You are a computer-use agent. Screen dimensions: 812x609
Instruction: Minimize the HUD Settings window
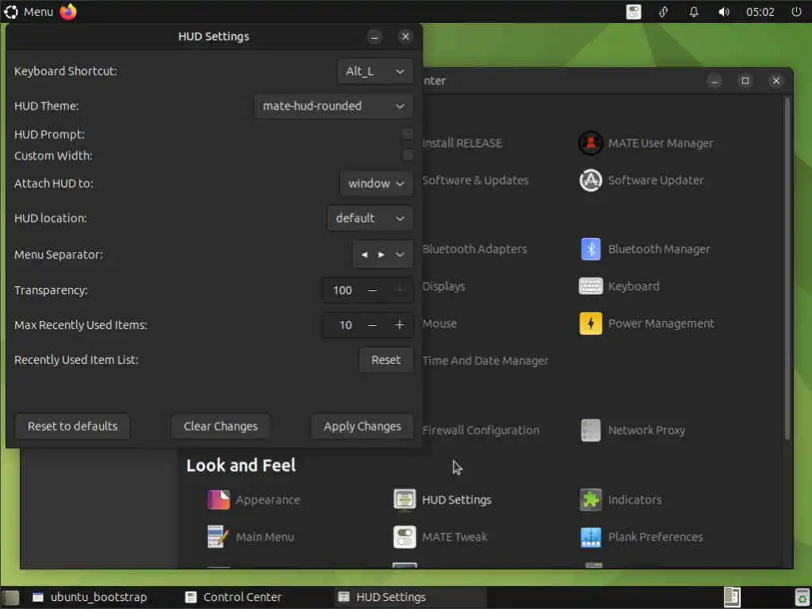[x=374, y=36]
